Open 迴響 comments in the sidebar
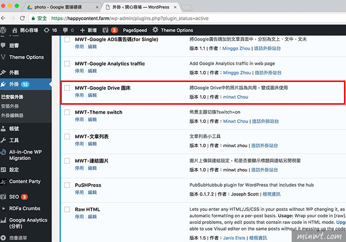The height and width of the screenshot is (242, 346). 14,45
